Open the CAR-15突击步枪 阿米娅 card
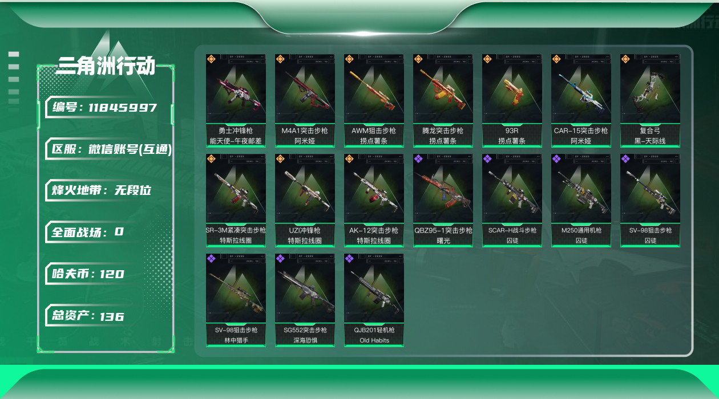 click(581, 101)
